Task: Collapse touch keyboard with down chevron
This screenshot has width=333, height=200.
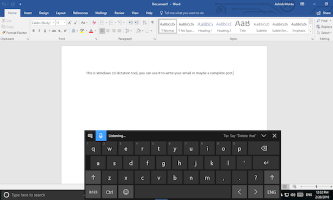Action: point(264,136)
